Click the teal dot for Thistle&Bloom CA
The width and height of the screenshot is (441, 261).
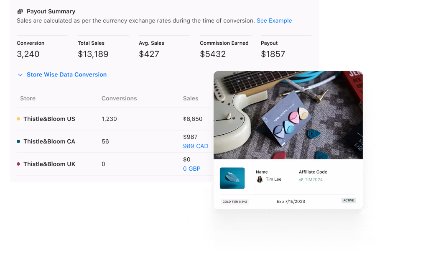point(18,141)
